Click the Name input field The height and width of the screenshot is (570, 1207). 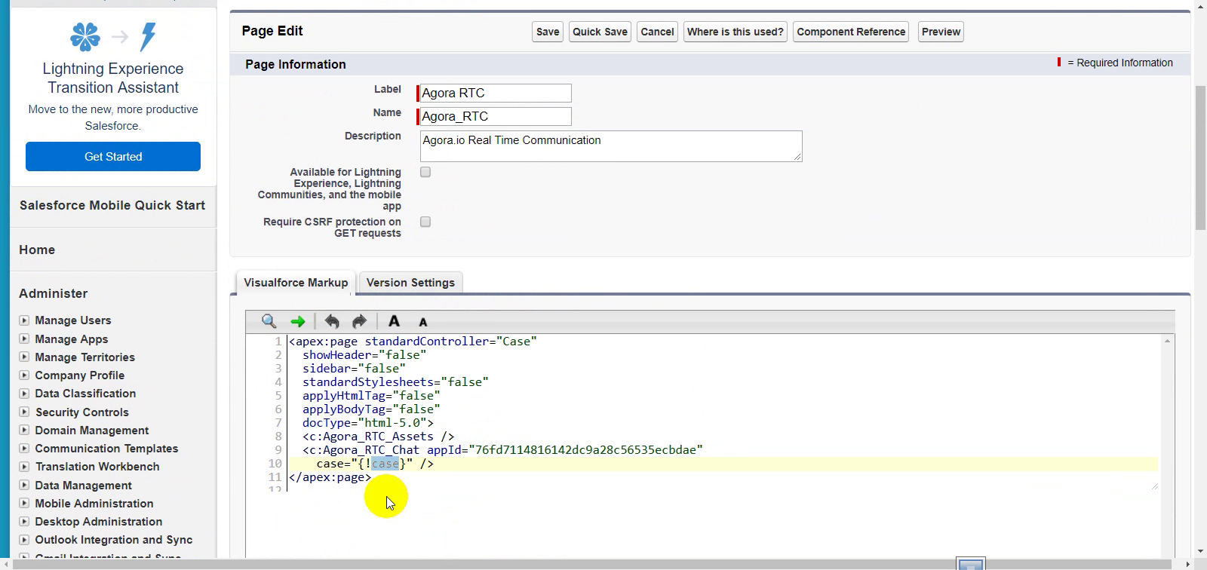click(495, 117)
